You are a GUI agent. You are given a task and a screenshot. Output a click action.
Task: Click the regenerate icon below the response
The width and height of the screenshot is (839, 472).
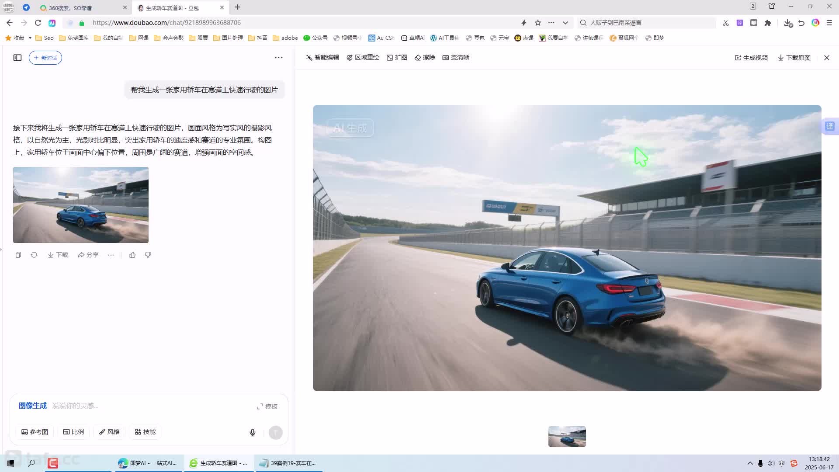(x=34, y=255)
